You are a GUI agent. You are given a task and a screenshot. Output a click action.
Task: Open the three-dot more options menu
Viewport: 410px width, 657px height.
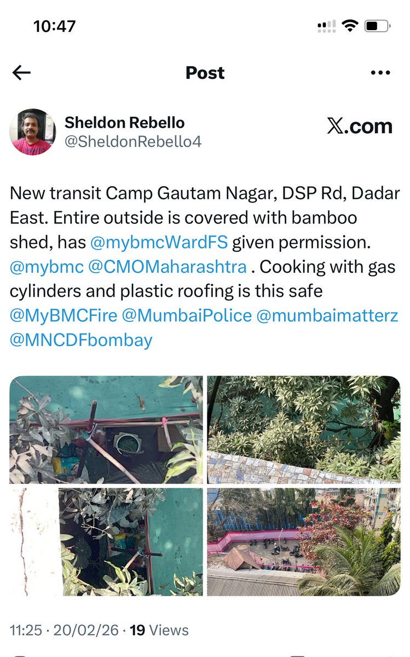pos(380,73)
